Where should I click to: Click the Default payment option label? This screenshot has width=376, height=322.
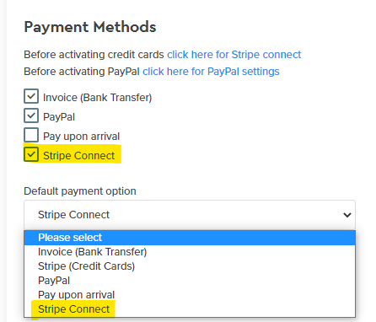80,191
